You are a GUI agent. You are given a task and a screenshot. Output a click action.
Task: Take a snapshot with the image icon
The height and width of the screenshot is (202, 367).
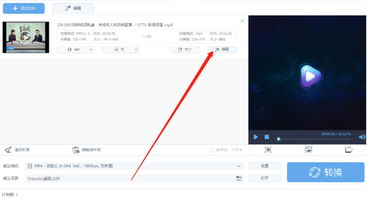(x=309, y=150)
